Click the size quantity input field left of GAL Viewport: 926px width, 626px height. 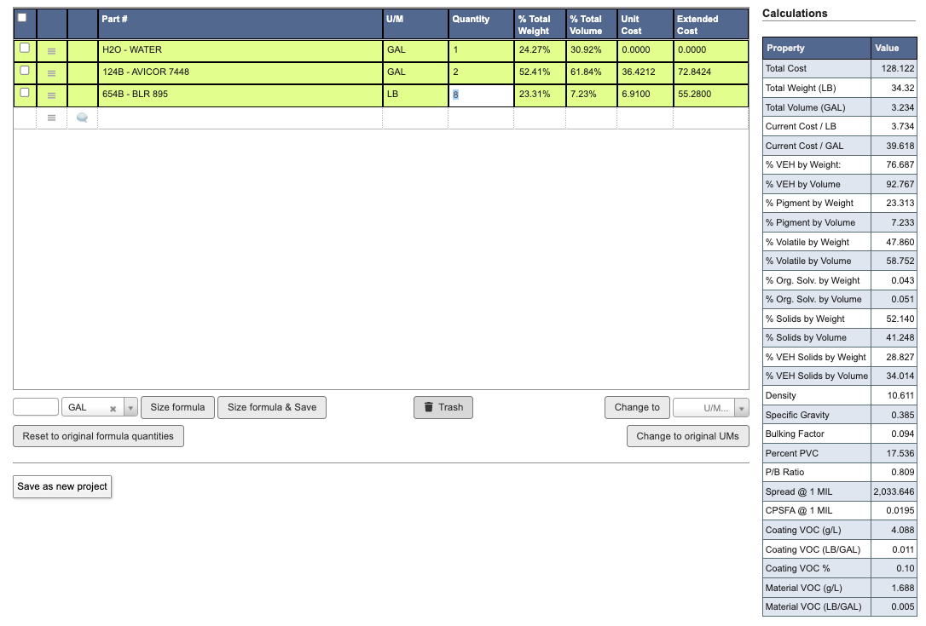36,407
